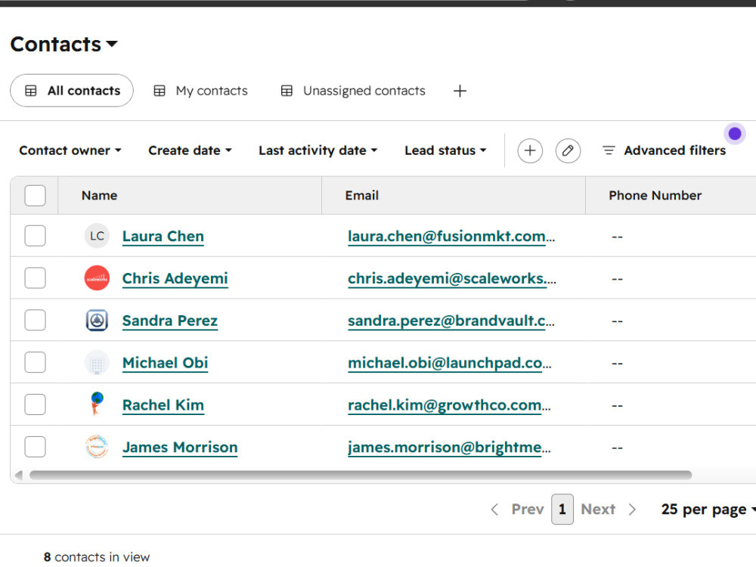Click the scrollbar left arrow

[x=19, y=475]
